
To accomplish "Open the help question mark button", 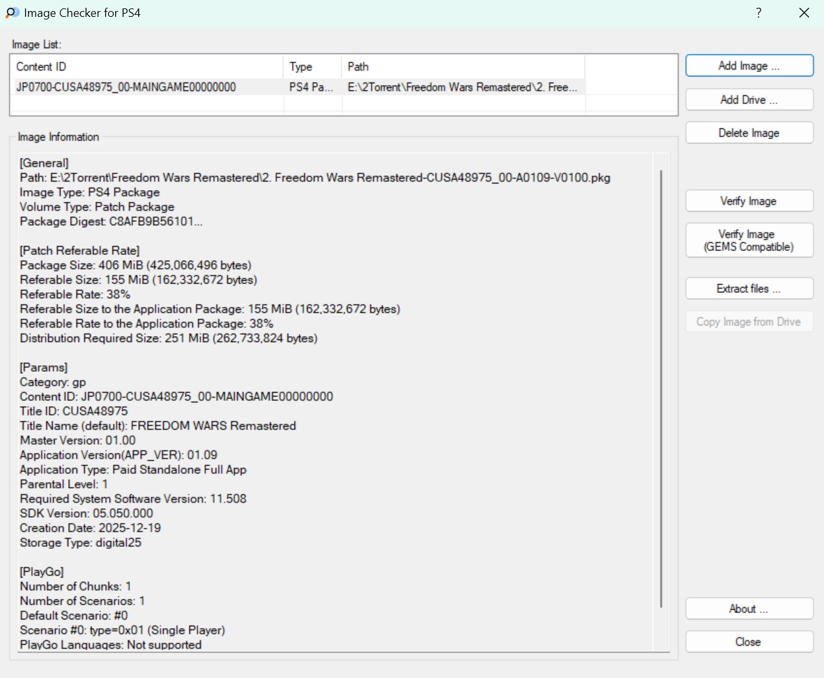I will (x=758, y=13).
